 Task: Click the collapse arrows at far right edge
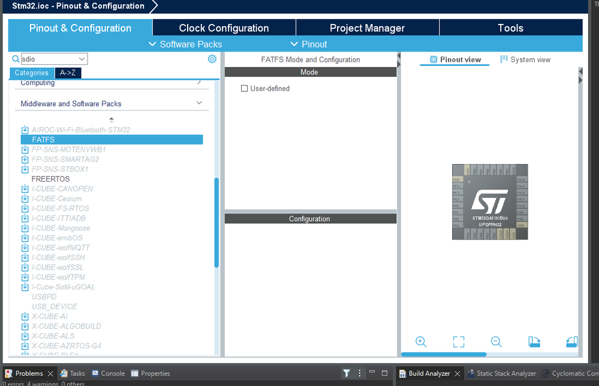[580, 76]
